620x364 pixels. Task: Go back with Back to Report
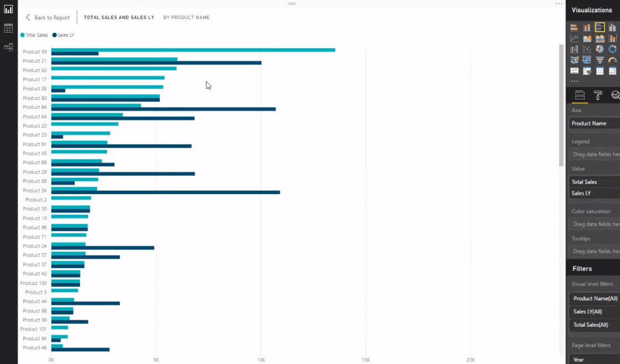coord(47,17)
